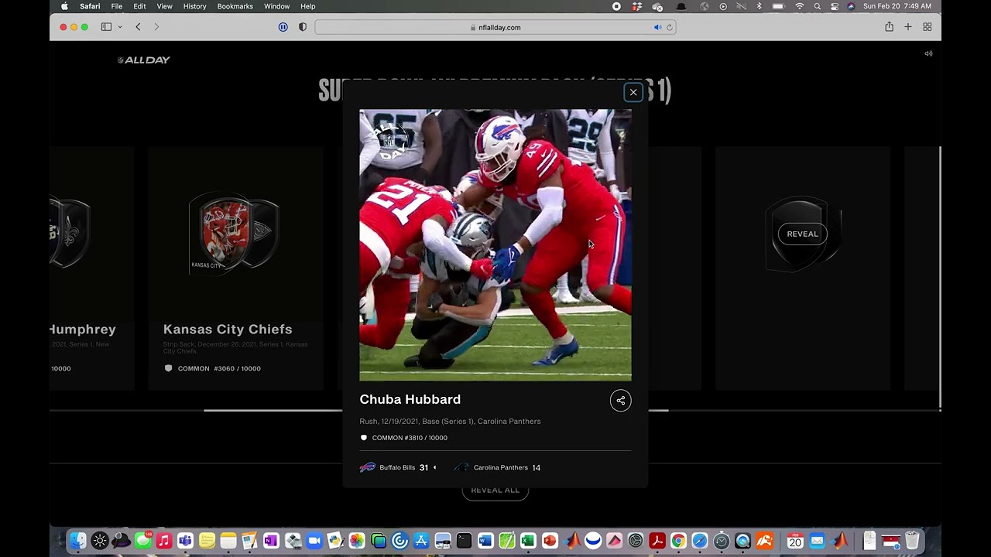The width and height of the screenshot is (991, 557).
Task: Open the Kansas City Chiefs card title
Action: pos(228,330)
